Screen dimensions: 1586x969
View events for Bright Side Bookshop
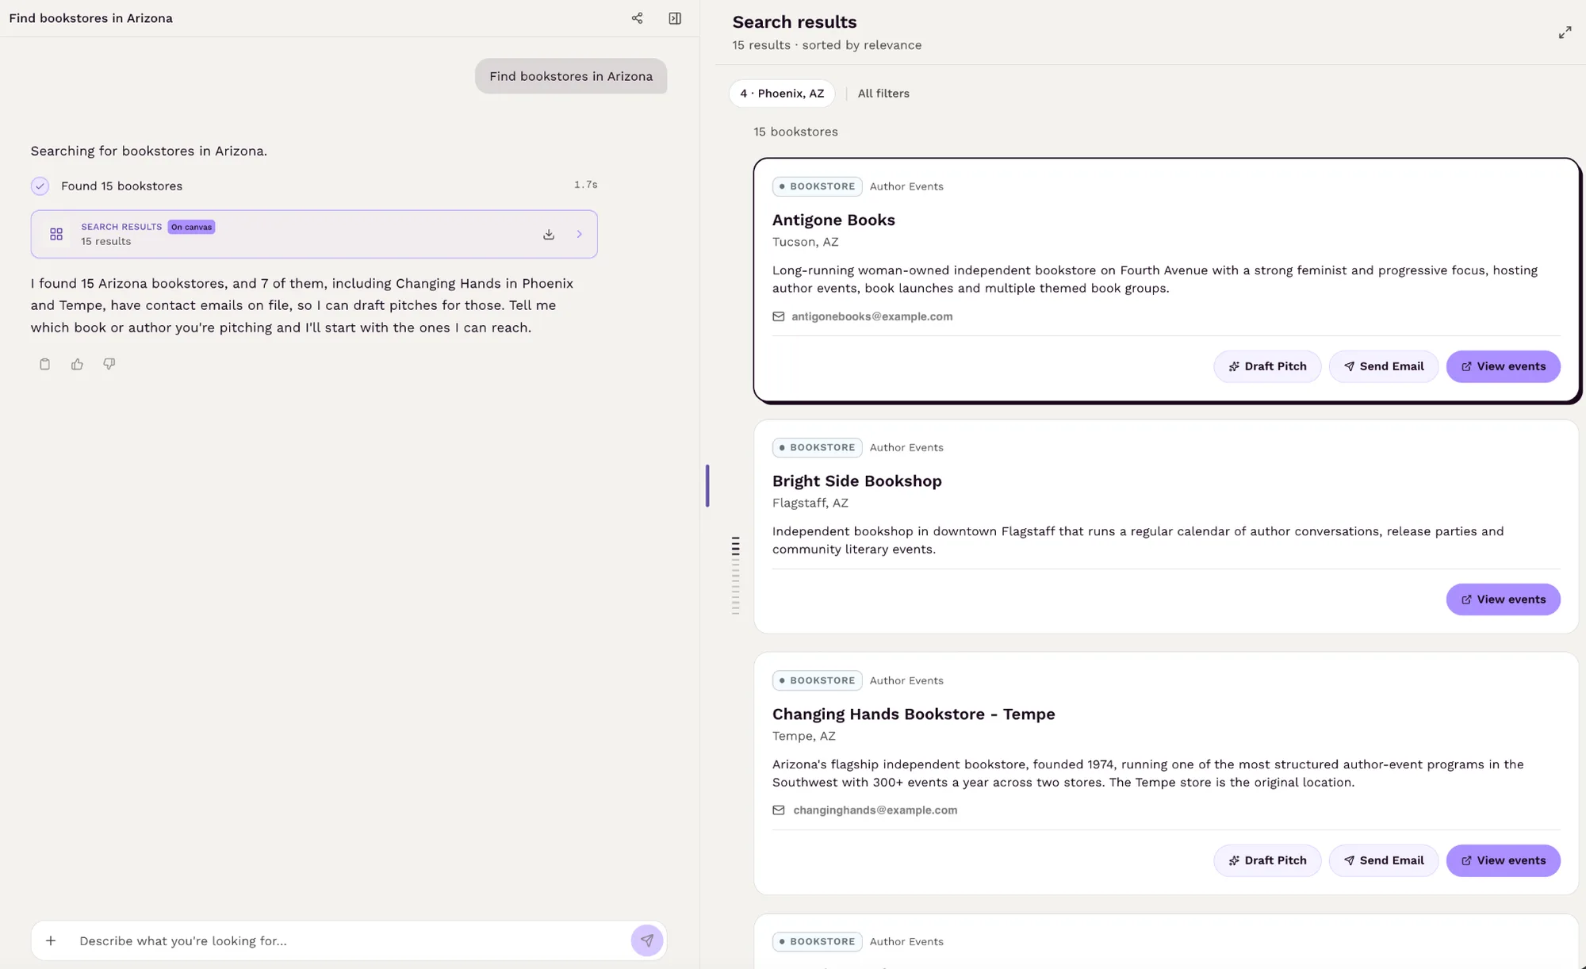pyautogui.click(x=1503, y=599)
